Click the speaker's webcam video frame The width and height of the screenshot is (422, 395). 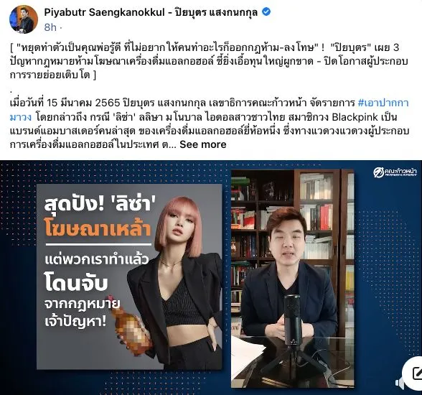293,279
